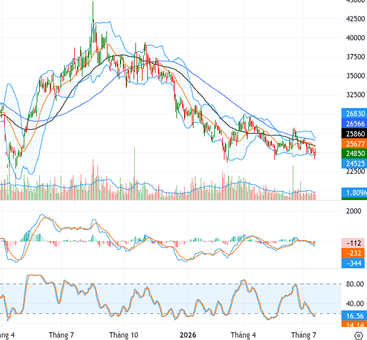Click the 80.00 stochastic axis label

[355, 284]
